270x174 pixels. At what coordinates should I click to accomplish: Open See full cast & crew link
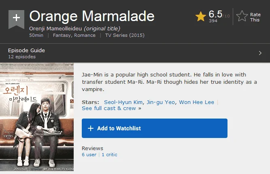click(x=109, y=108)
